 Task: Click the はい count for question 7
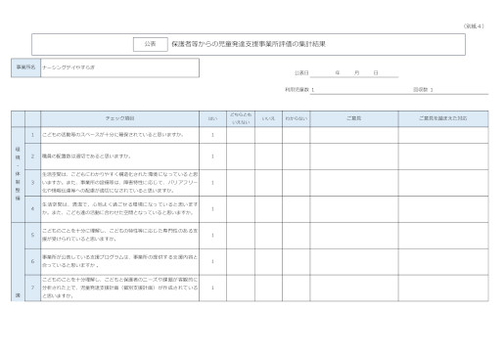(x=212, y=288)
